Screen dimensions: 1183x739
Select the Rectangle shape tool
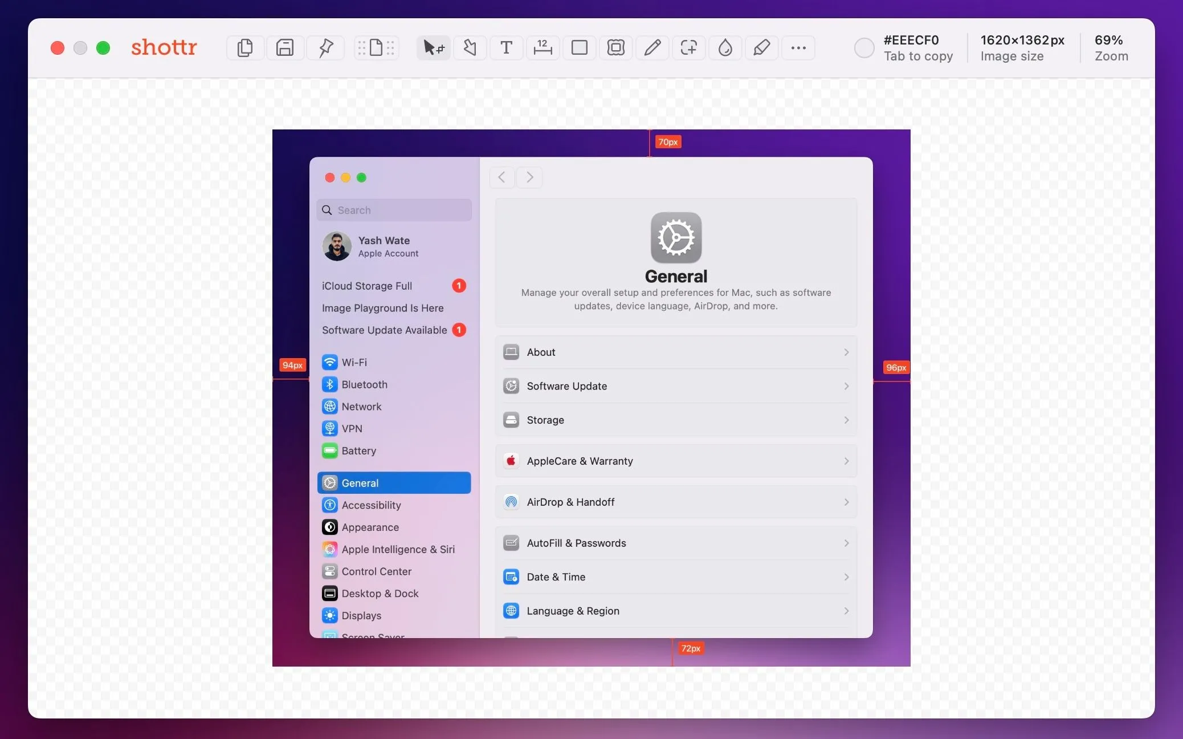coord(580,48)
